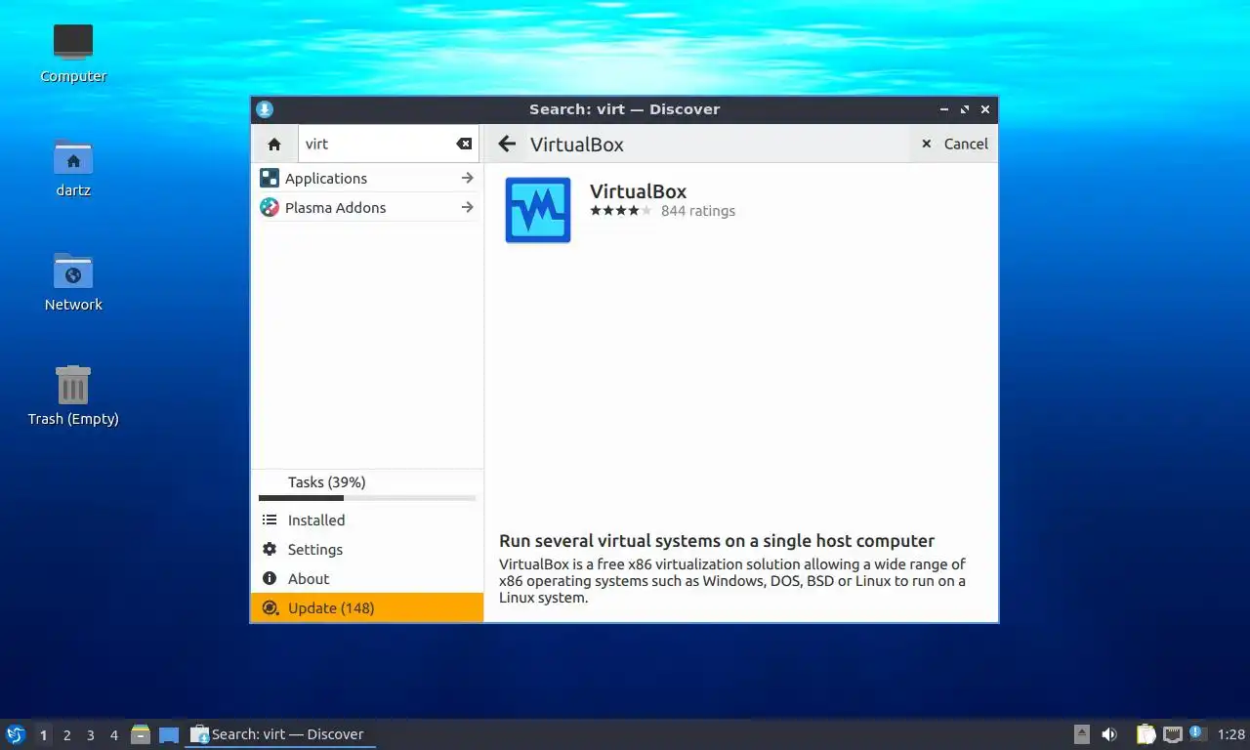The image size is (1250, 750).
Task: Open the Network desktop icon
Action: [73, 281]
